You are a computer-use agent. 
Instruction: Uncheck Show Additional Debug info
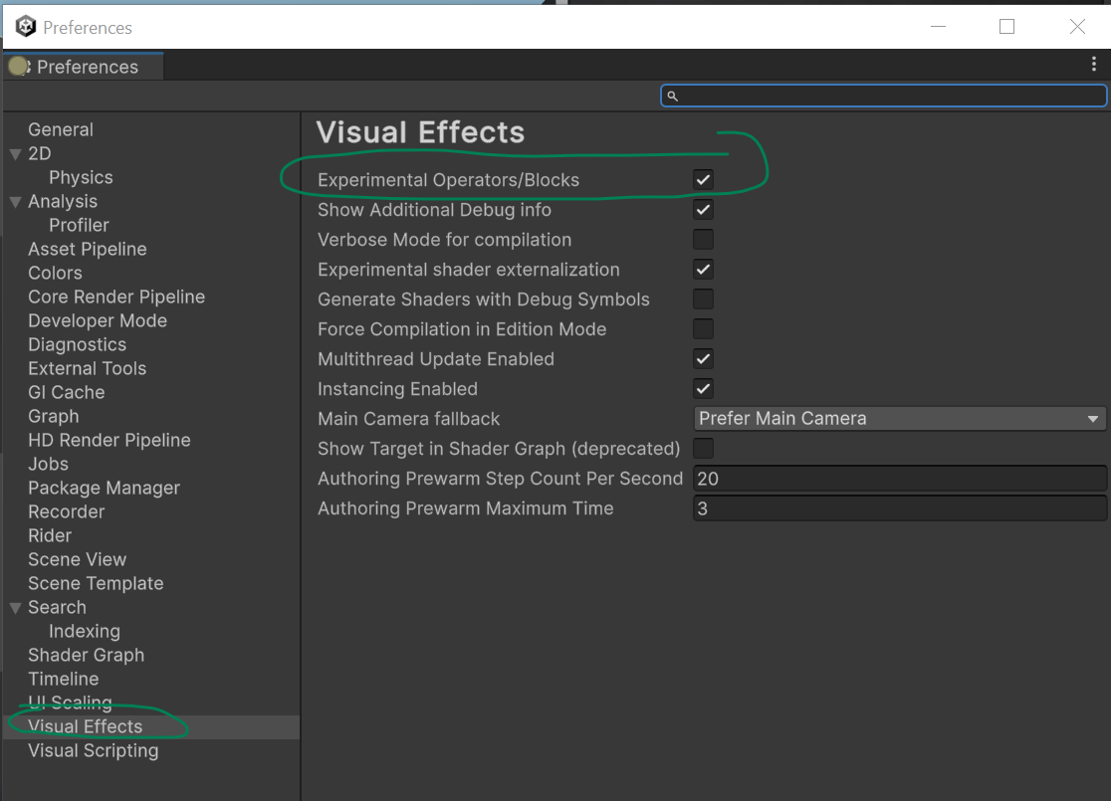click(x=703, y=209)
